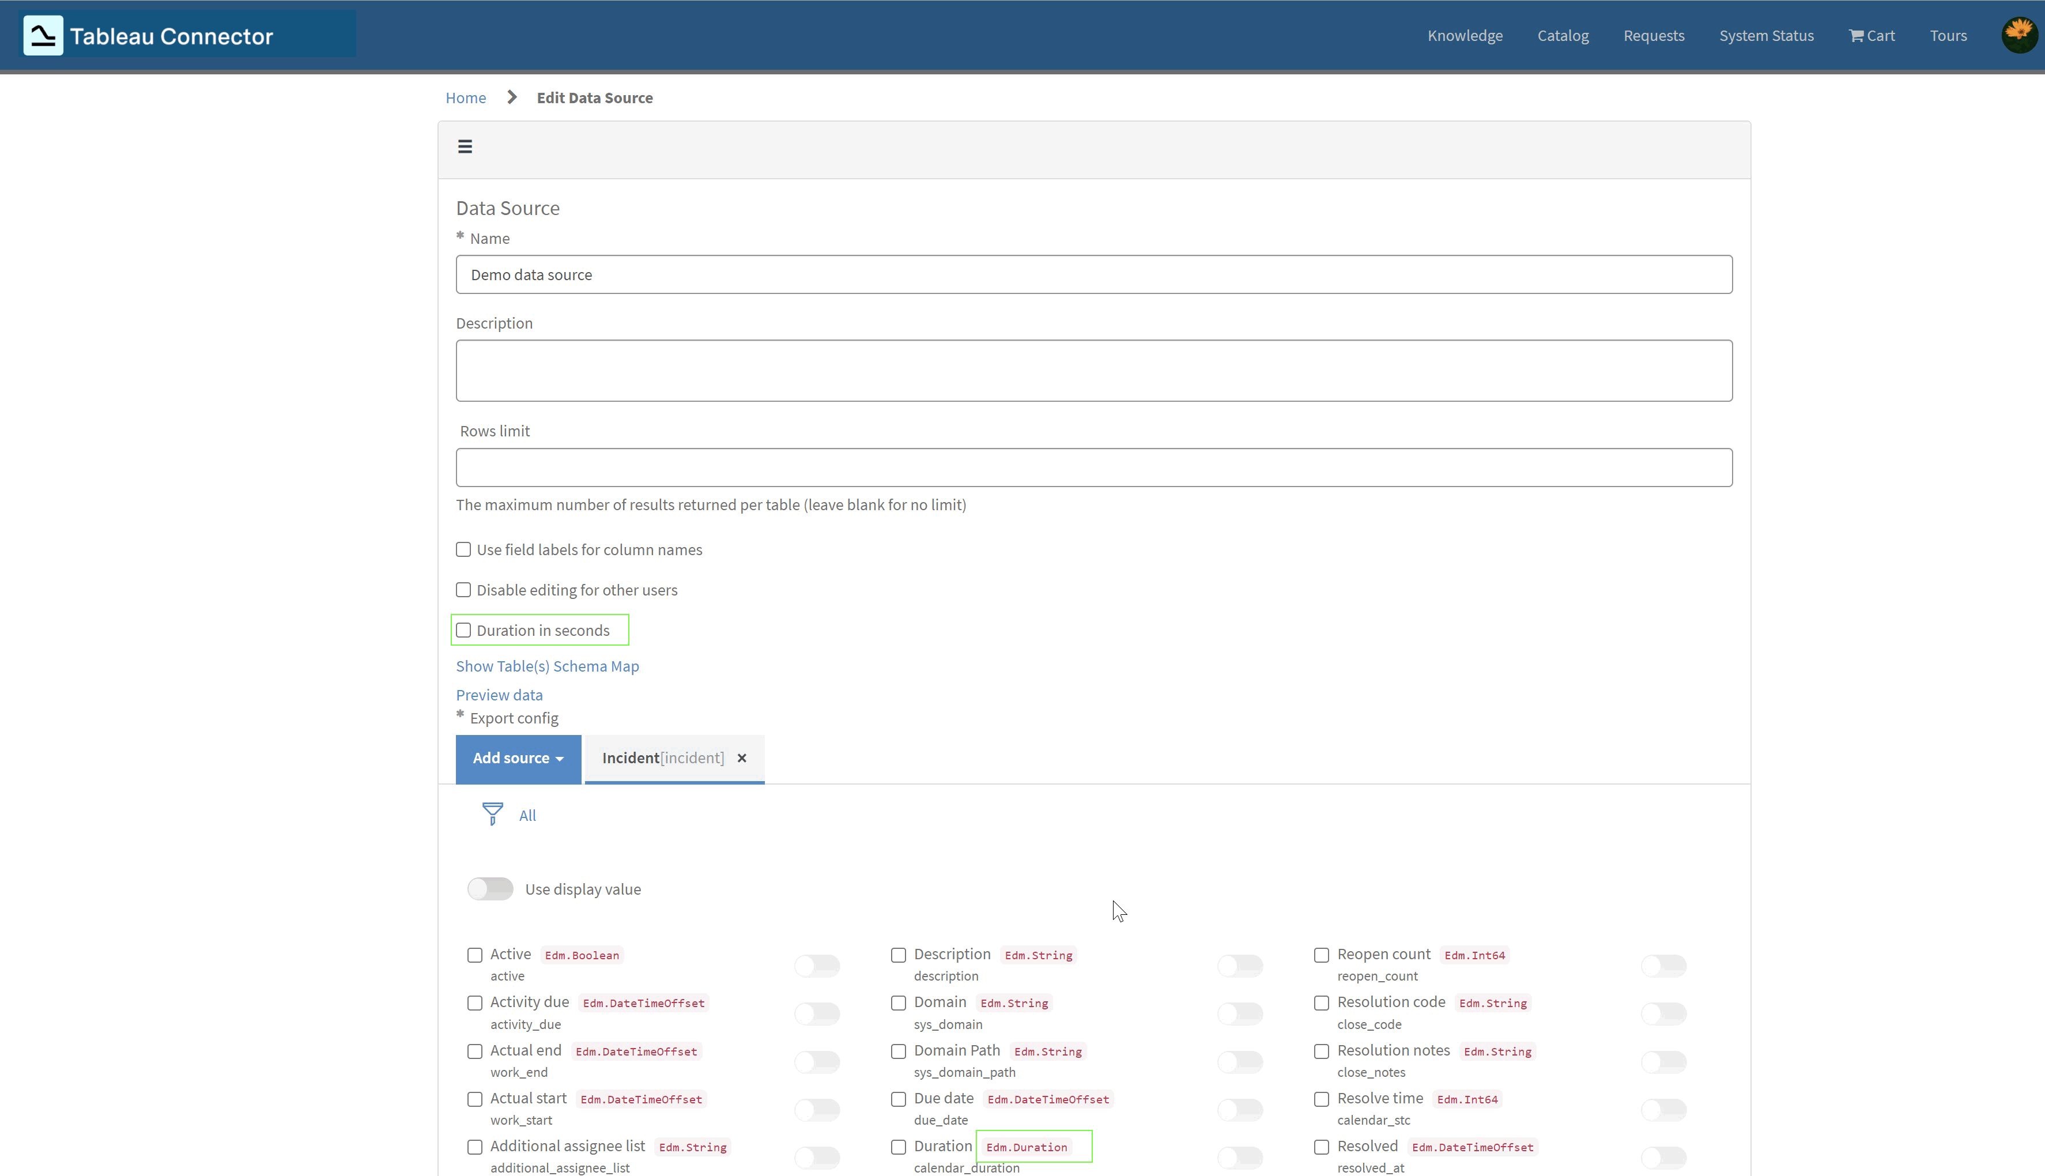Click the filter icon next to All
Viewport: 2045px width, 1176px height.
tap(492, 814)
